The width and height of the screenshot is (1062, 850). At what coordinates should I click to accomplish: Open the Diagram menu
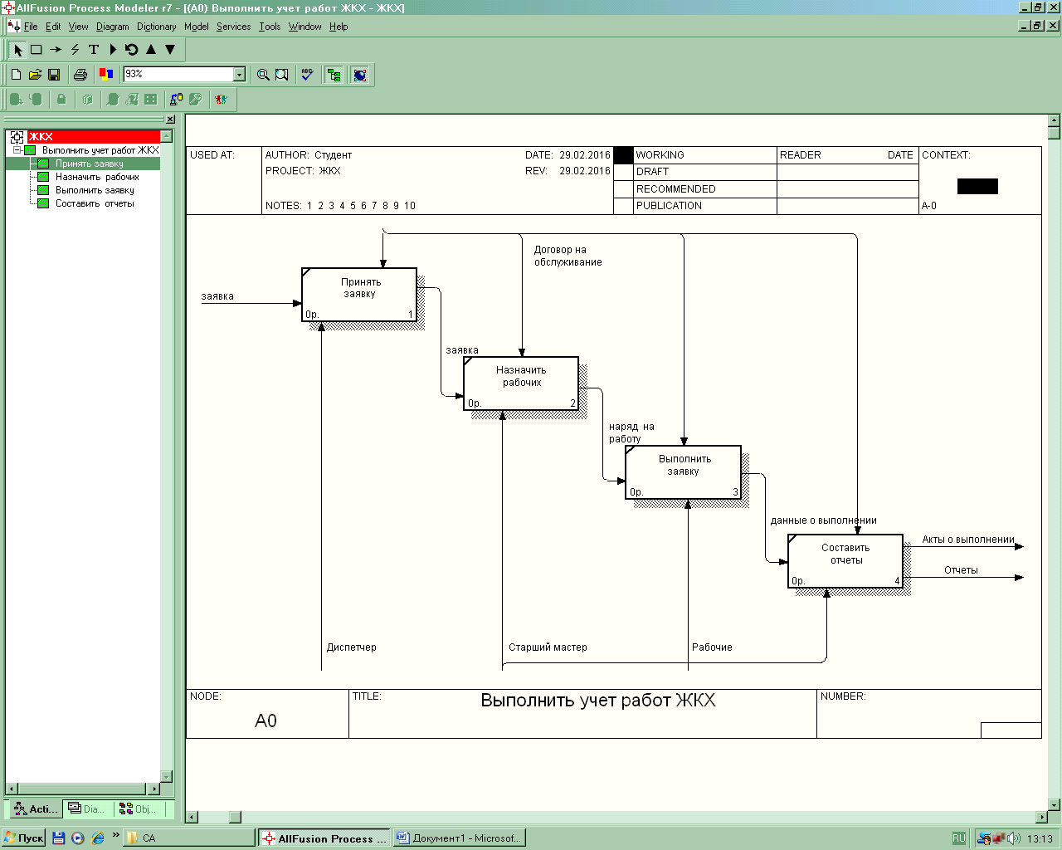[x=112, y=27]
